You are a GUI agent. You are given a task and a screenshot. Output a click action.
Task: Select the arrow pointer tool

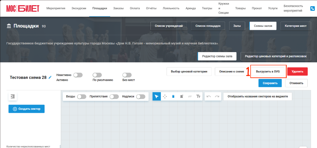[x=156, y=97]
